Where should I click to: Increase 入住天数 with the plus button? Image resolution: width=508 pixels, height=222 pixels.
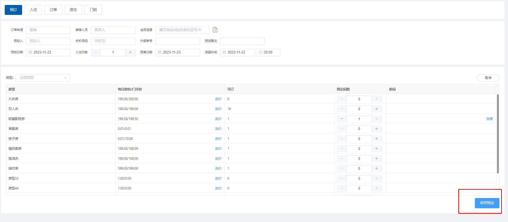pos(130,52)
